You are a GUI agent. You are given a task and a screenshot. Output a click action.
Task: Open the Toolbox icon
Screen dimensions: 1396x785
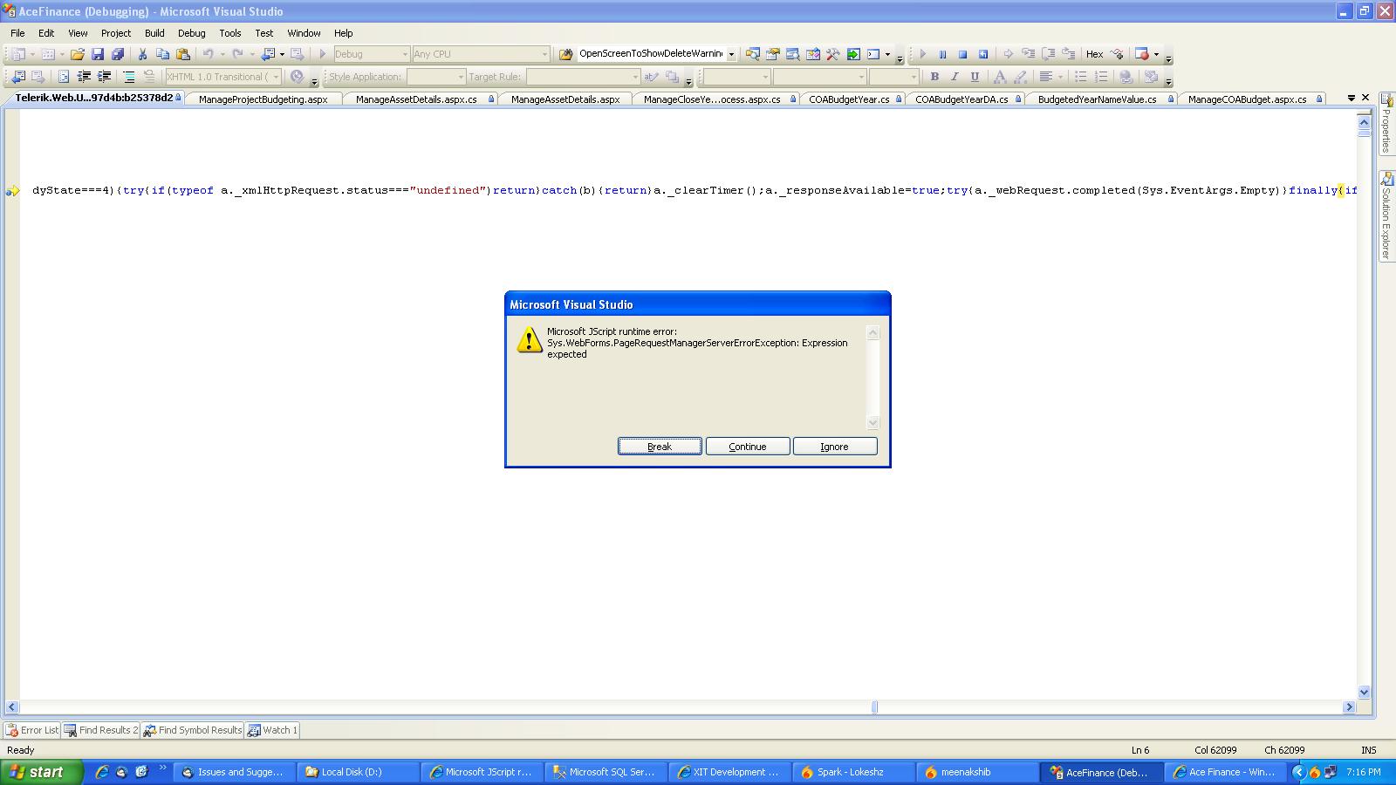click(832, 54)
